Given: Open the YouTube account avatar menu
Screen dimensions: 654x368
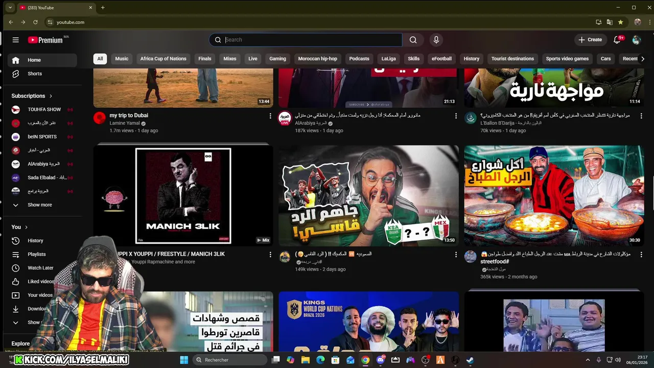Looking at the screenshot, I should (x=636, y=40).
